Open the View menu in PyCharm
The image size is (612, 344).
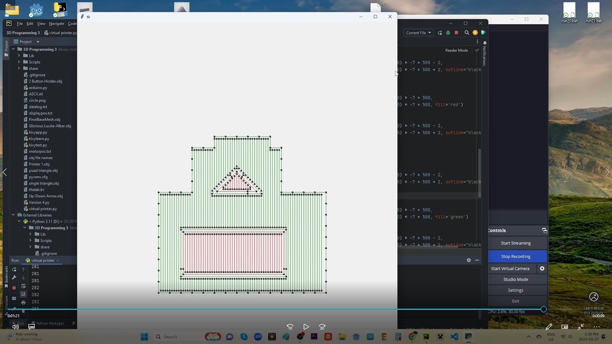click(41, 23)
